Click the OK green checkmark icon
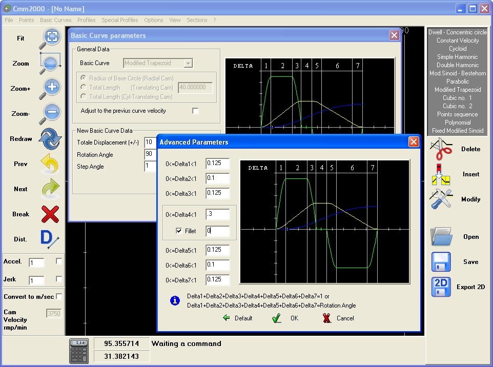 [x=276, y=318]
